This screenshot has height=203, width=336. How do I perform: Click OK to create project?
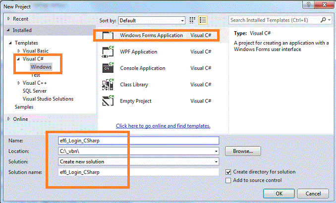[279, 194]
